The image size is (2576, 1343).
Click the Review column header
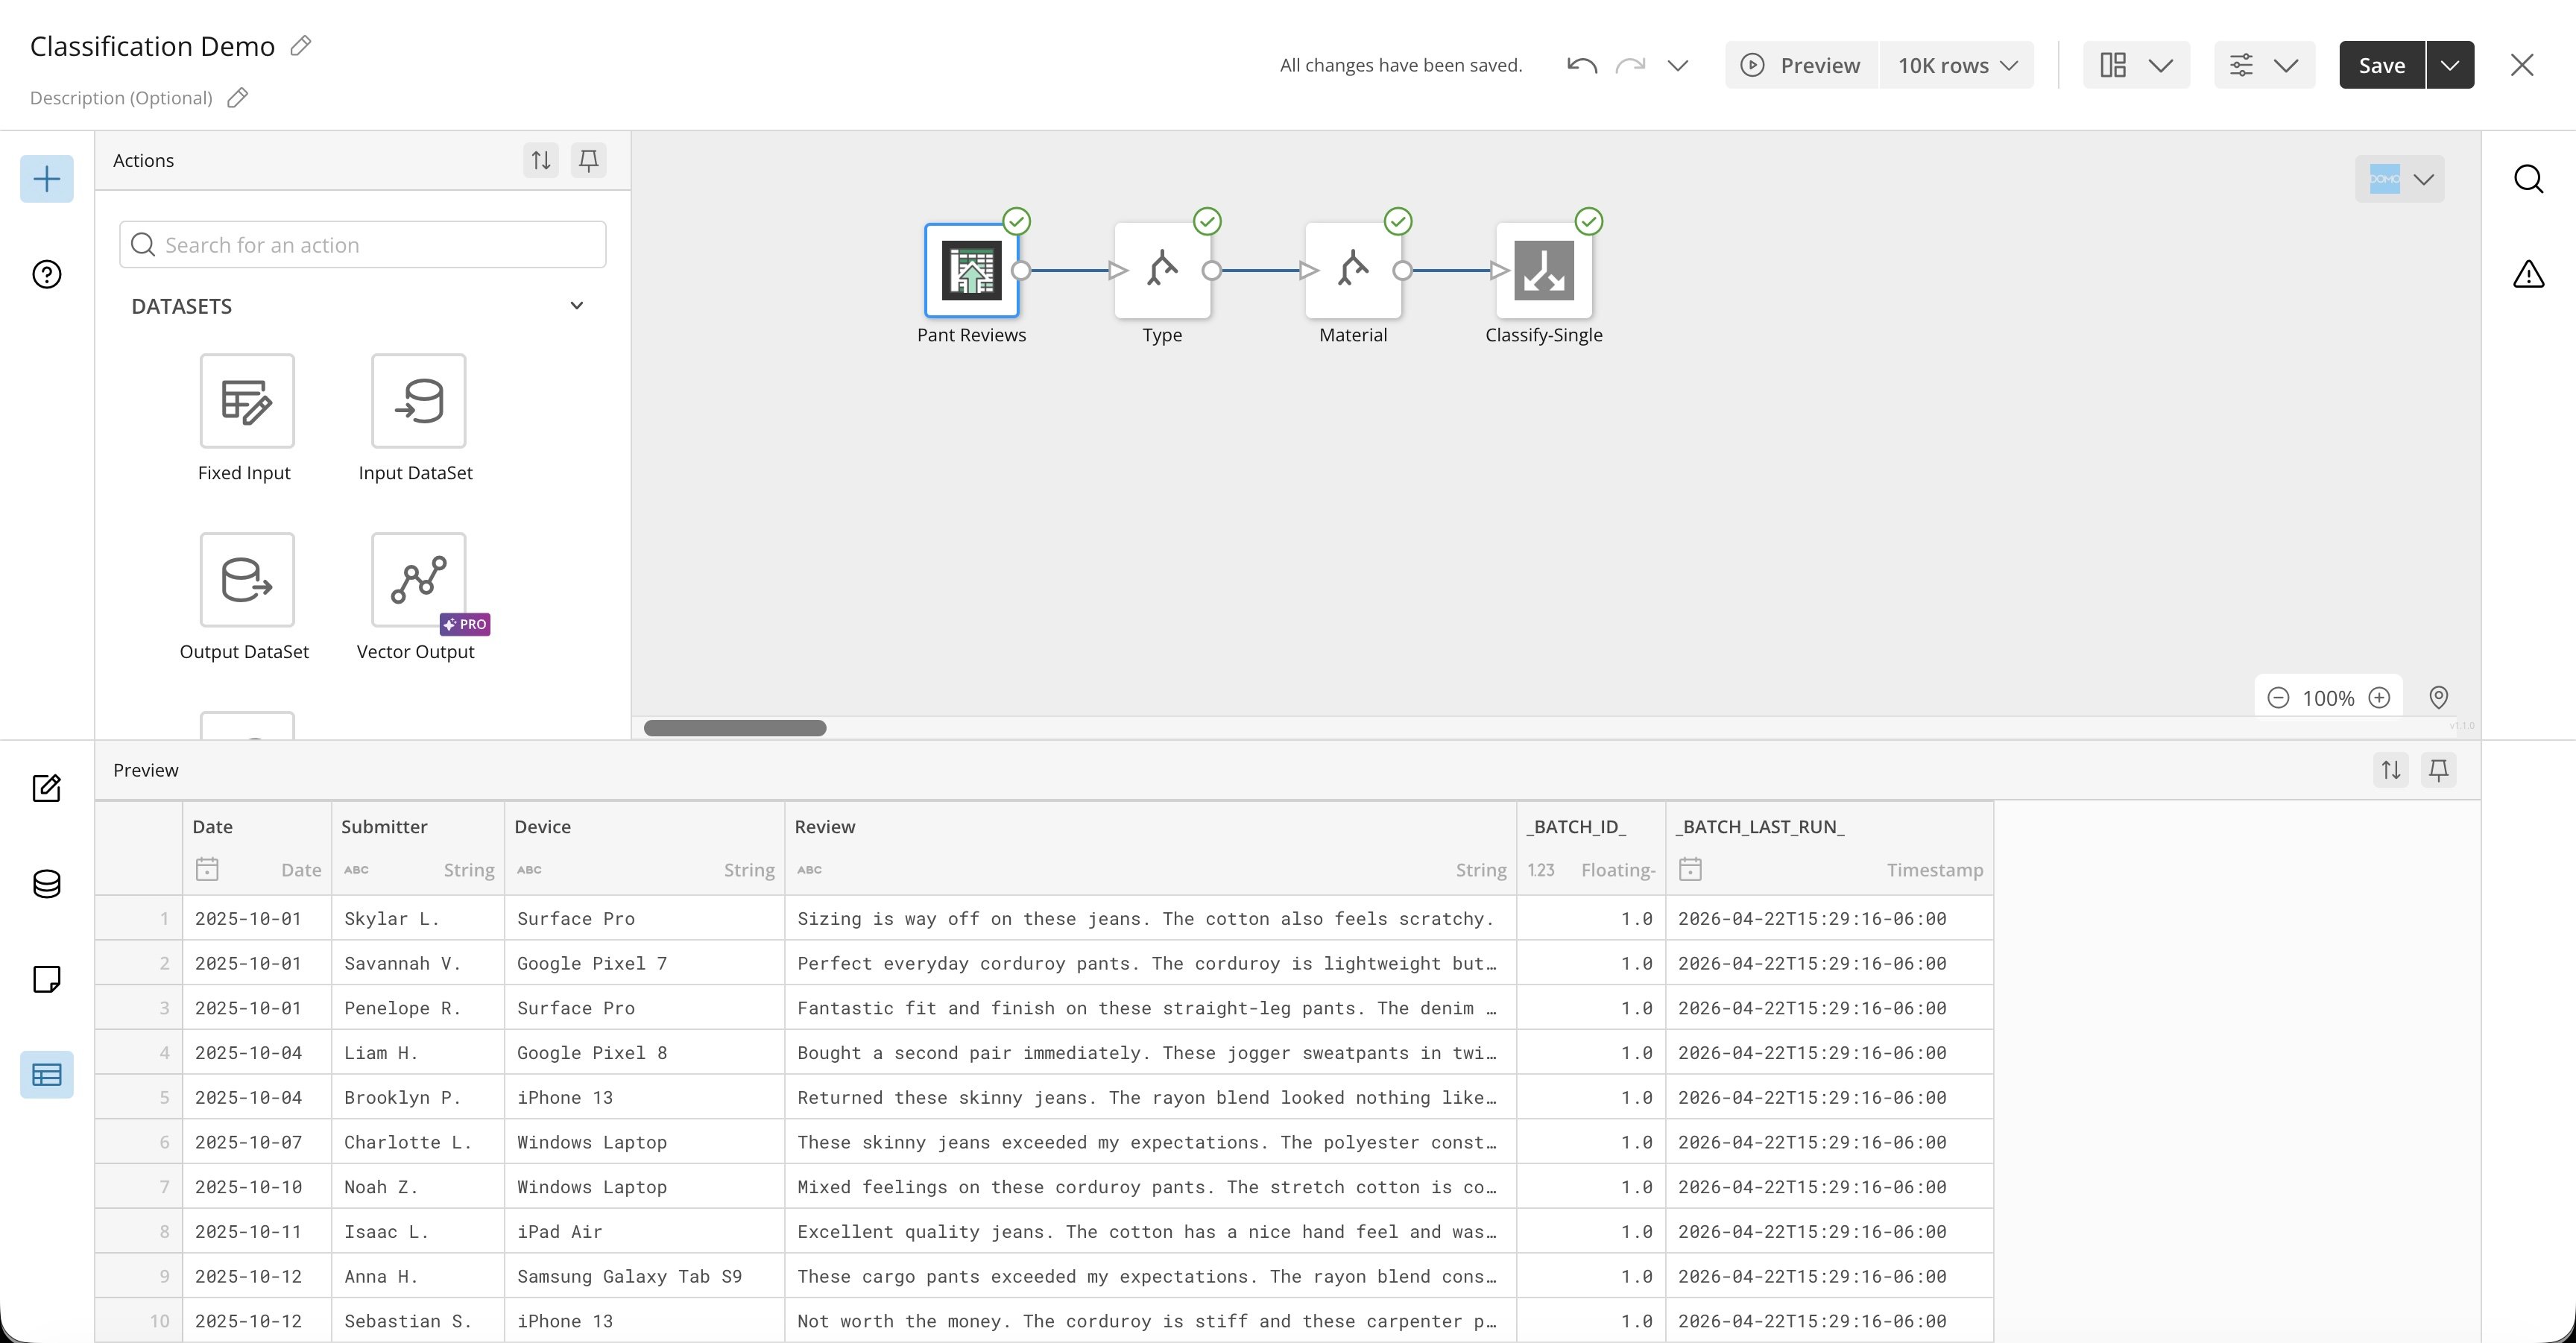(1151, 848)
